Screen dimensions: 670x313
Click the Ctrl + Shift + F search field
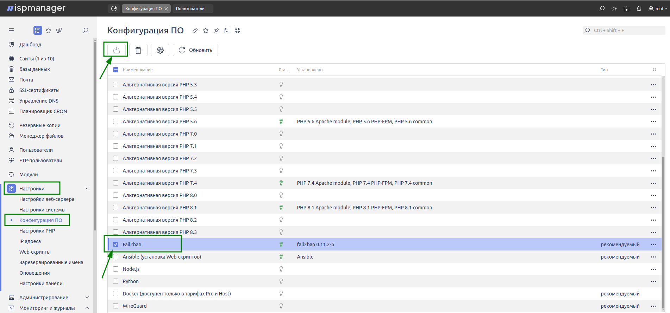pyautogui.click(x=624, y=31)
